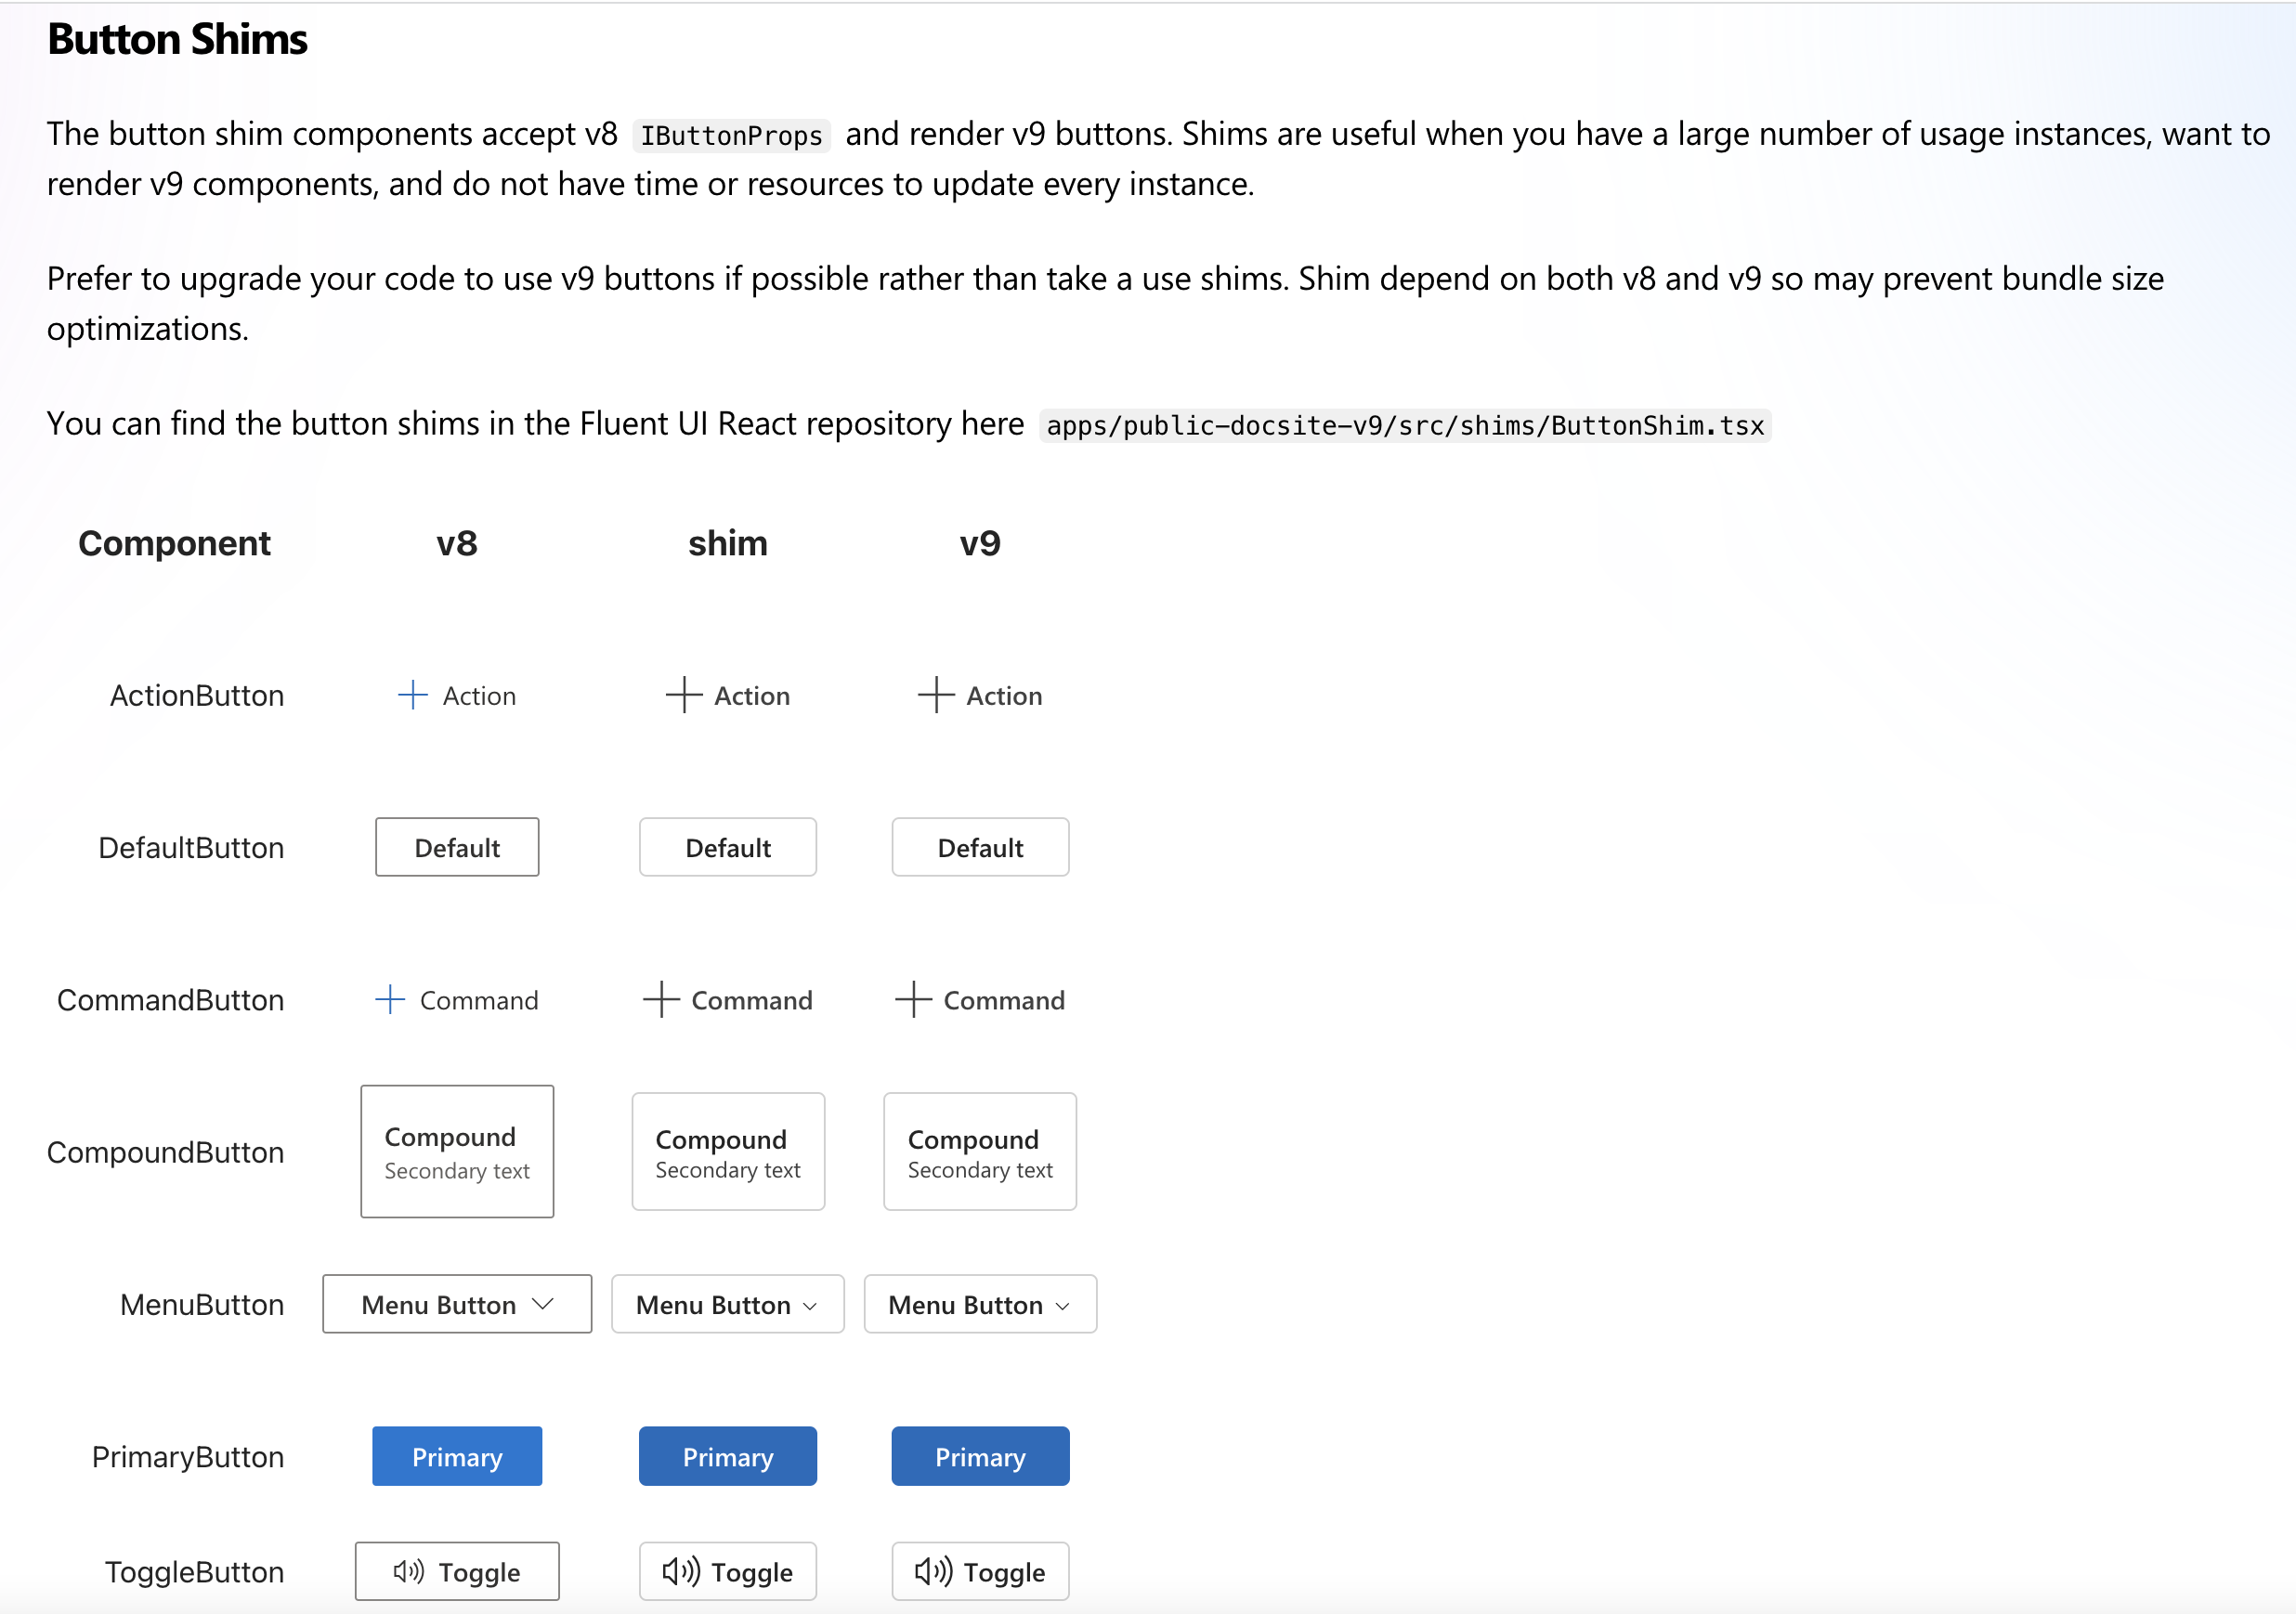Click the blue Primary button in v8 column
The image size is (2296, 1614).
(x=457, y=1456)
